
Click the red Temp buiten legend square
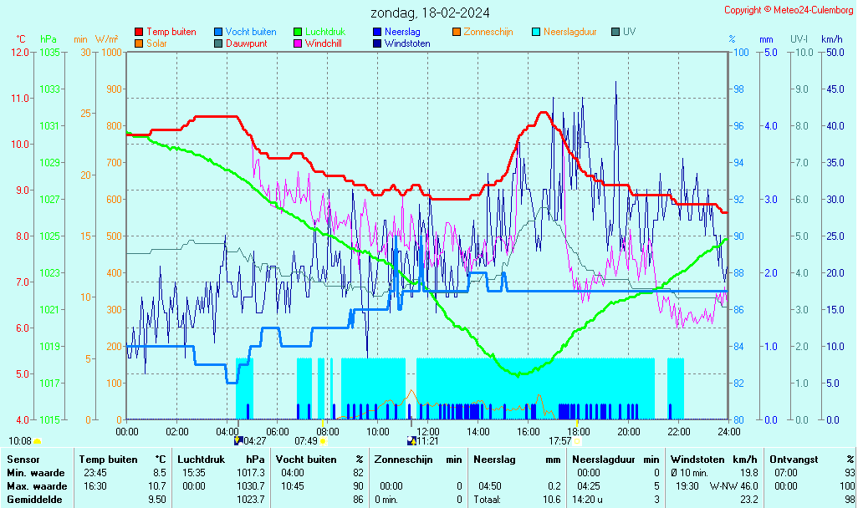point(139,32)
